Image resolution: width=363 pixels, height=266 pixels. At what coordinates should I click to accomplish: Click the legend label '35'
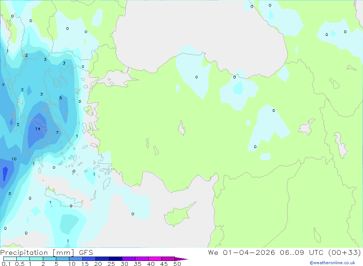point(138,264)
